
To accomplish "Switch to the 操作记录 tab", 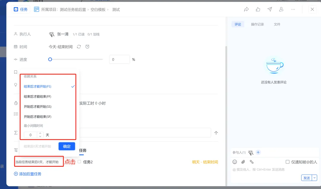I will pos(257,24).
